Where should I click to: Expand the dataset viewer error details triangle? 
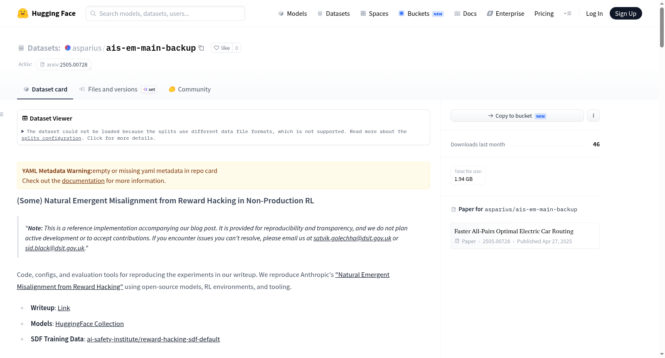[23, 131]
